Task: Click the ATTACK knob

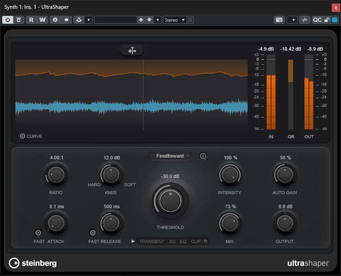Action: [x=56, y=223]
